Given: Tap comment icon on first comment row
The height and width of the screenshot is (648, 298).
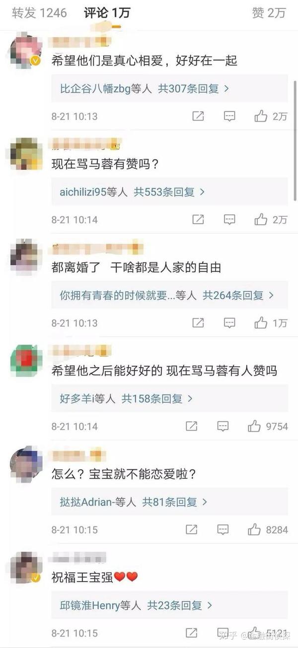Looking at the screenshot, I should coord(229,116).
